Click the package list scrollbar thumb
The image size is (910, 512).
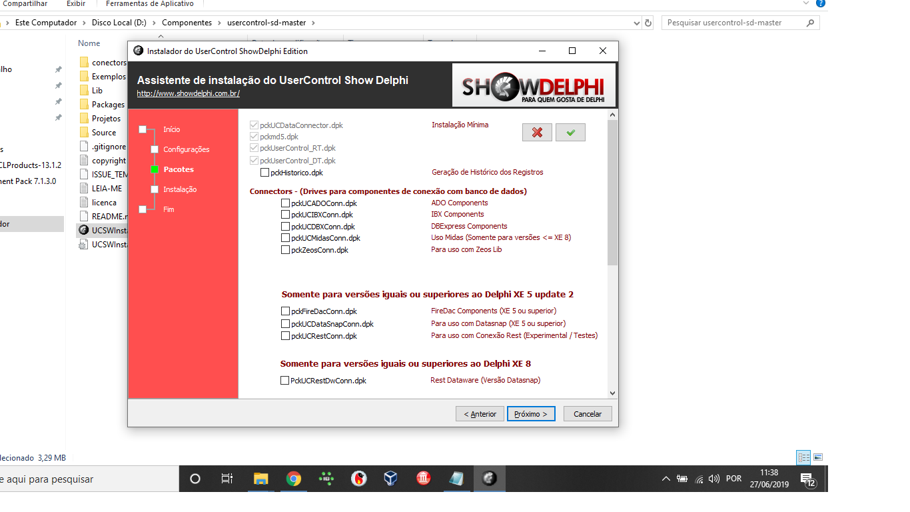tap(612, 193)
